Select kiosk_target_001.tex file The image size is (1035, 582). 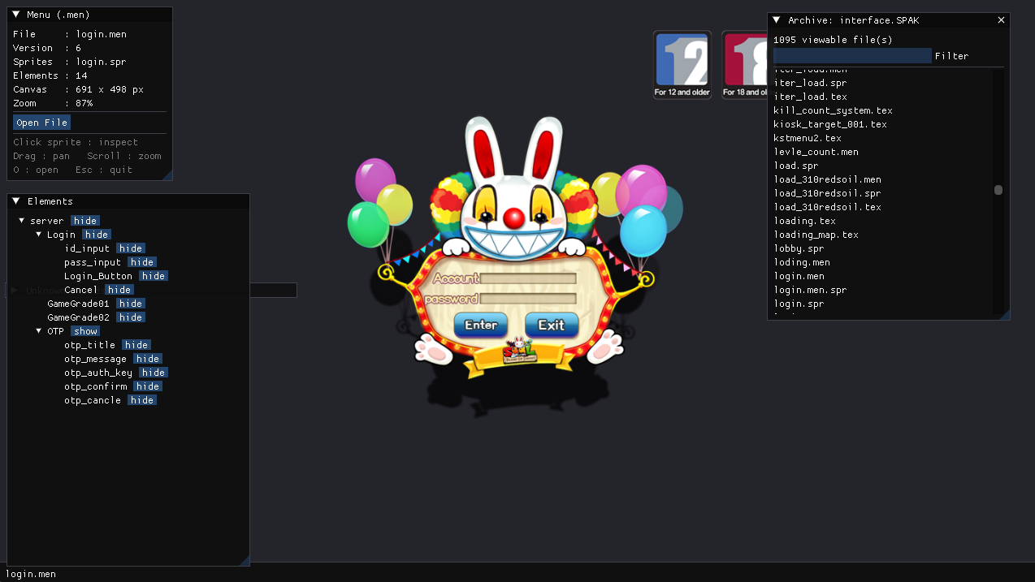tap(830, 124)
